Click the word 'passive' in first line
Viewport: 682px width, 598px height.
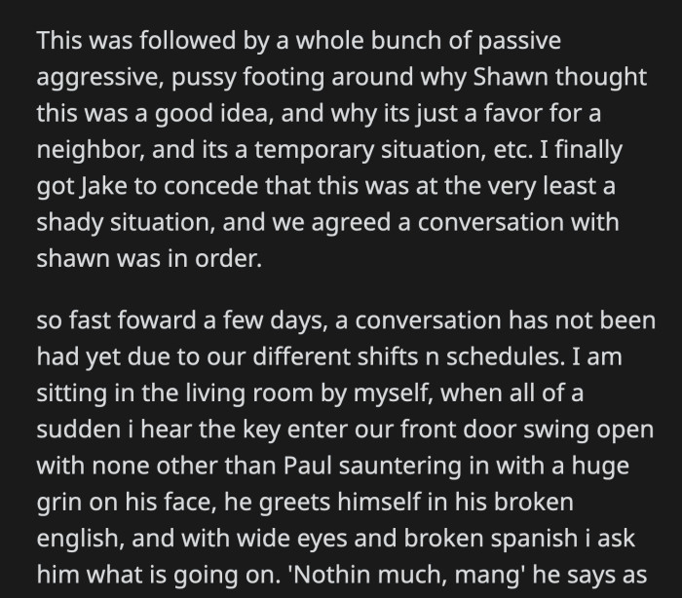519,41
